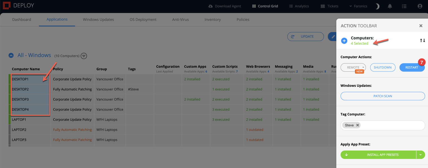Viewport: 428px width, 168px height.
Task: Click 2 installed Custom Apps for DESKTOP1
Action: click(192, 79)
